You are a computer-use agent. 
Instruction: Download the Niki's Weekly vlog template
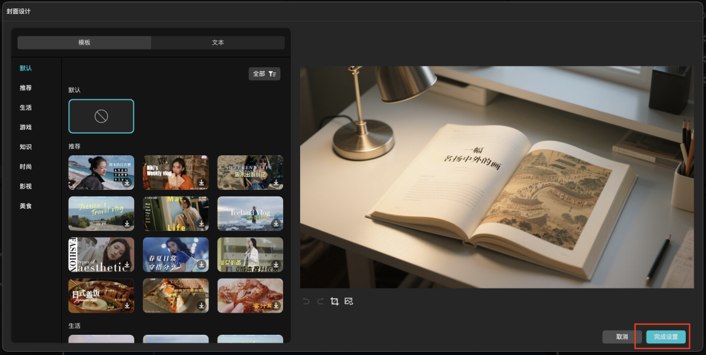tap(202, 183)
